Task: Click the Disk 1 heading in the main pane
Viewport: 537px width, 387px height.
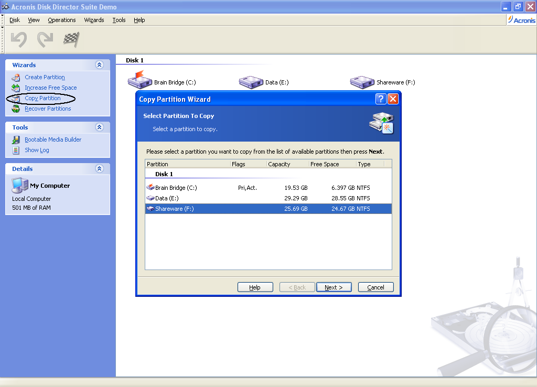Action: click(135, 60)
